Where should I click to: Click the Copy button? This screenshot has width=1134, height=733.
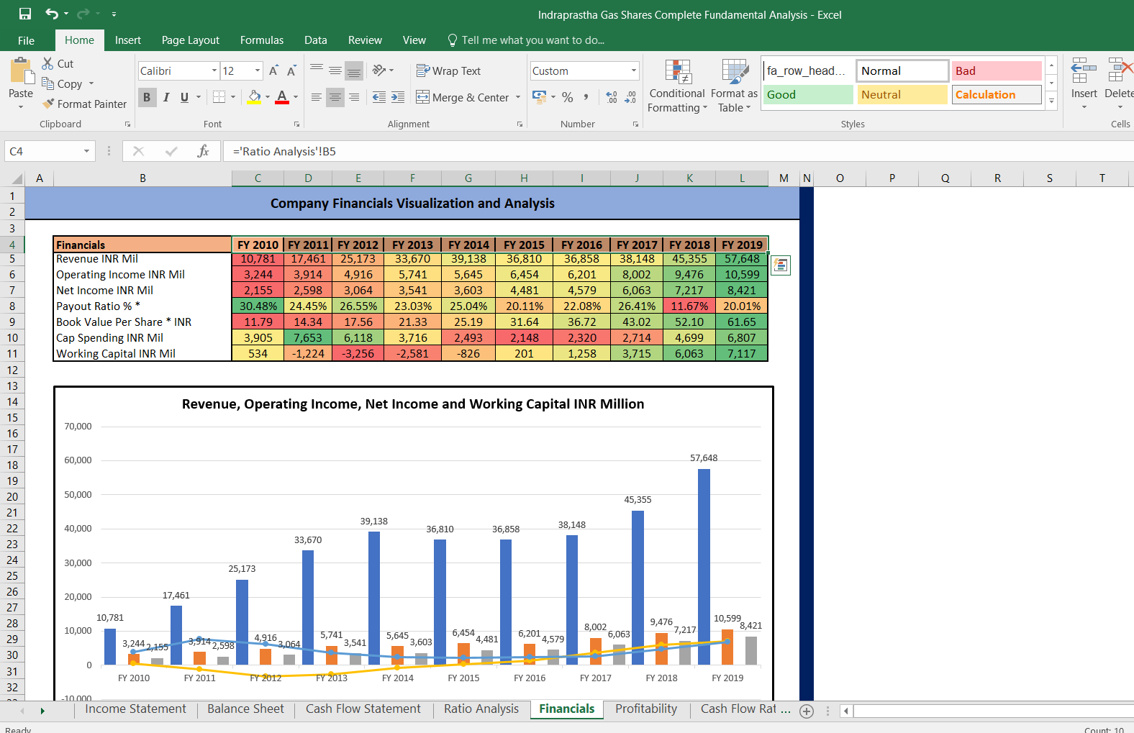pos(62,83)
